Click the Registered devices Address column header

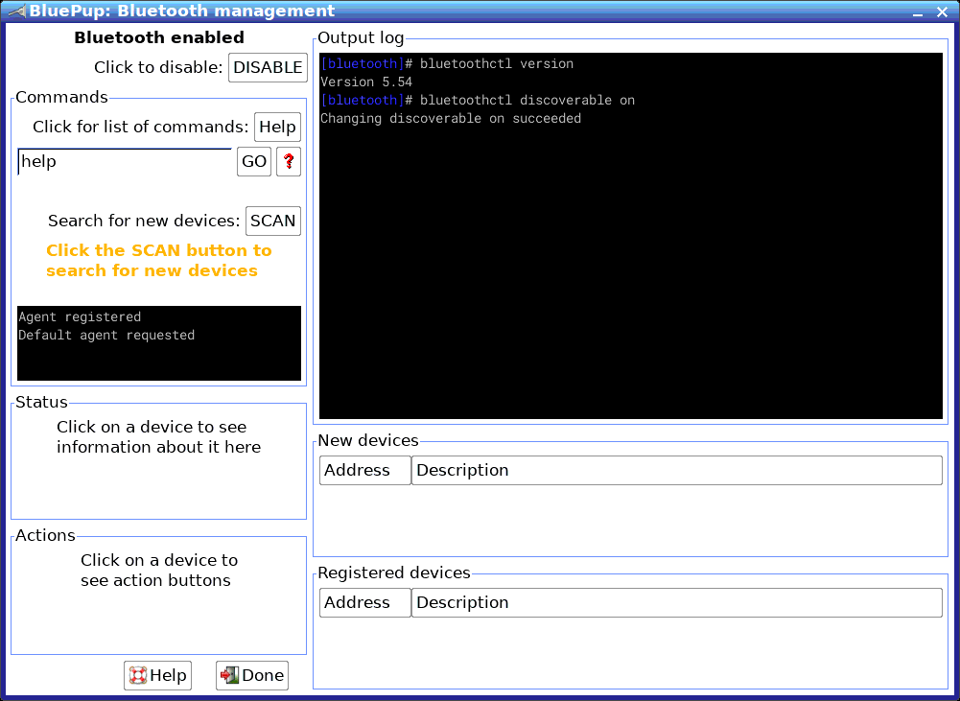[x=364, y=602]
